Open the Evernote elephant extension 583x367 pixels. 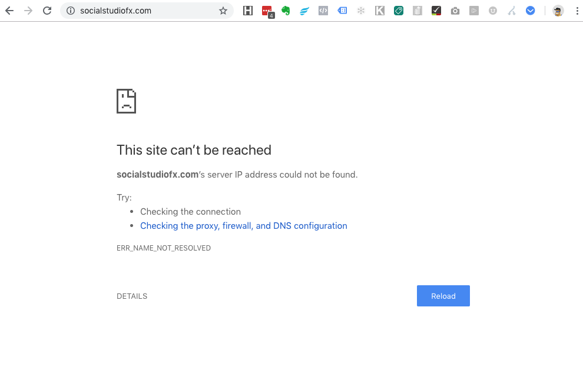point(286,11)
